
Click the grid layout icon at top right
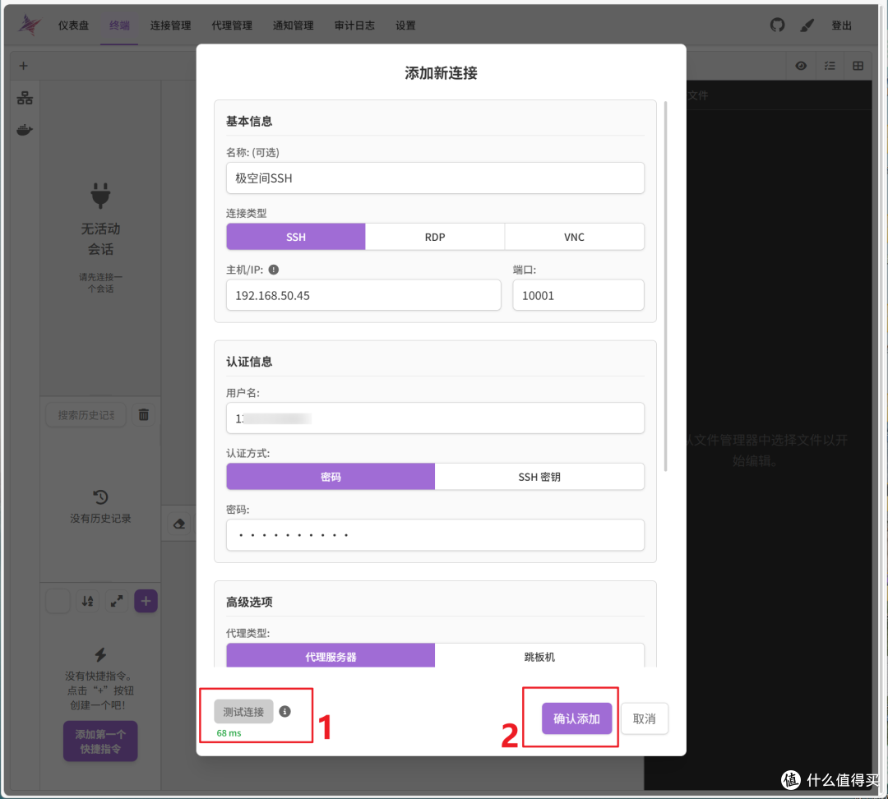[x=858, y=66]
